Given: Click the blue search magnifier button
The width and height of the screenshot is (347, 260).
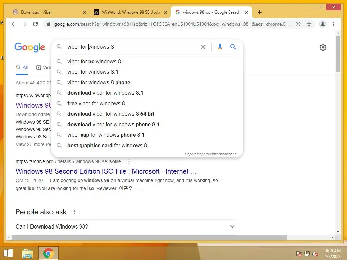Looking at the screenshot, I should pos(233,47).
